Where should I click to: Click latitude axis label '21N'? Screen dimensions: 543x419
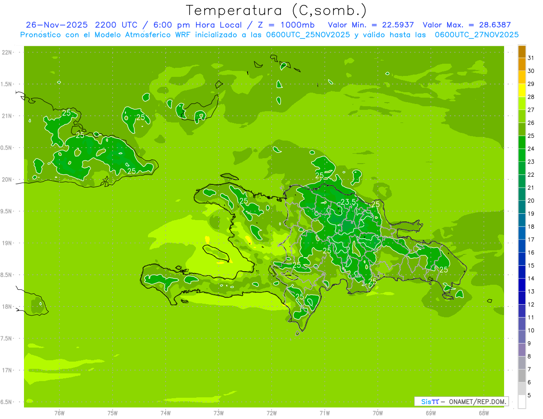tap(7, 116)
